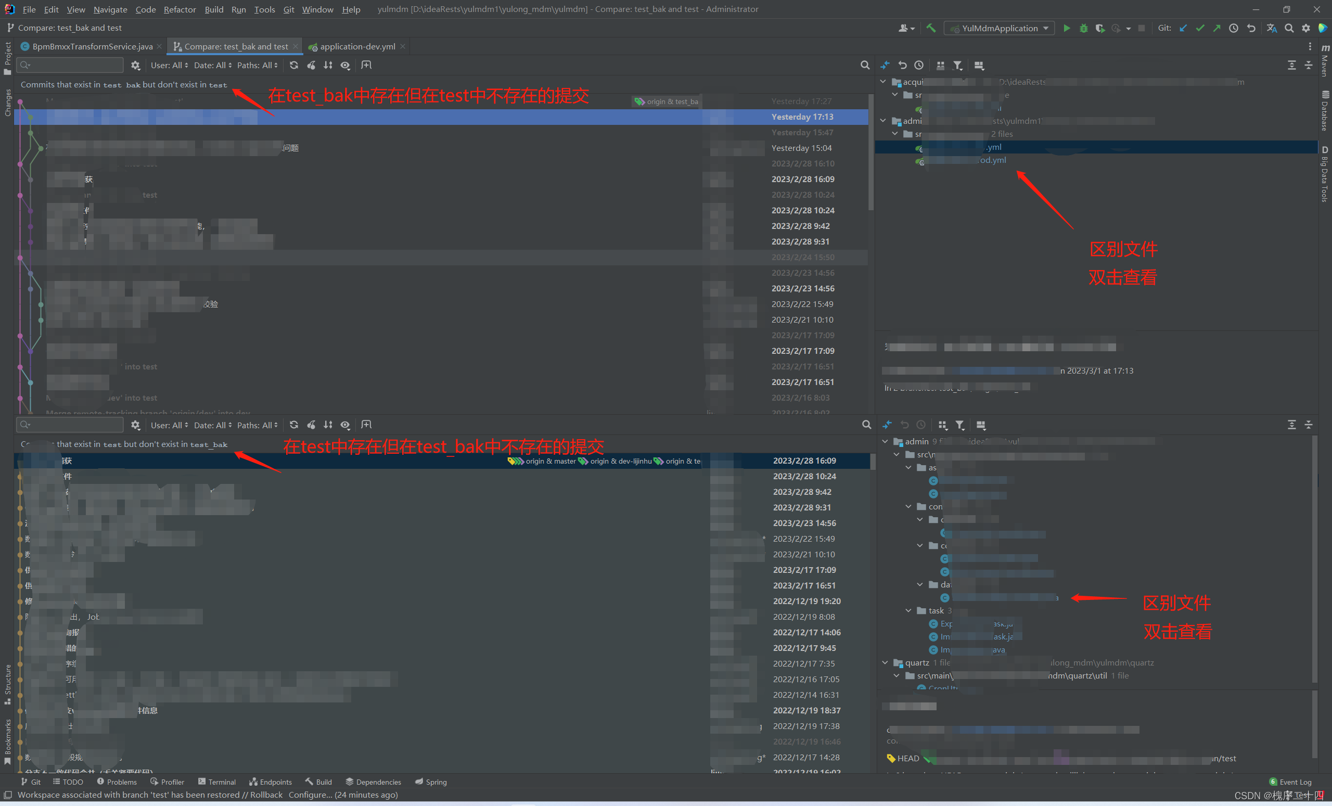Refresh the upper commit log
1332x806 pixels.
pos(293,65)
